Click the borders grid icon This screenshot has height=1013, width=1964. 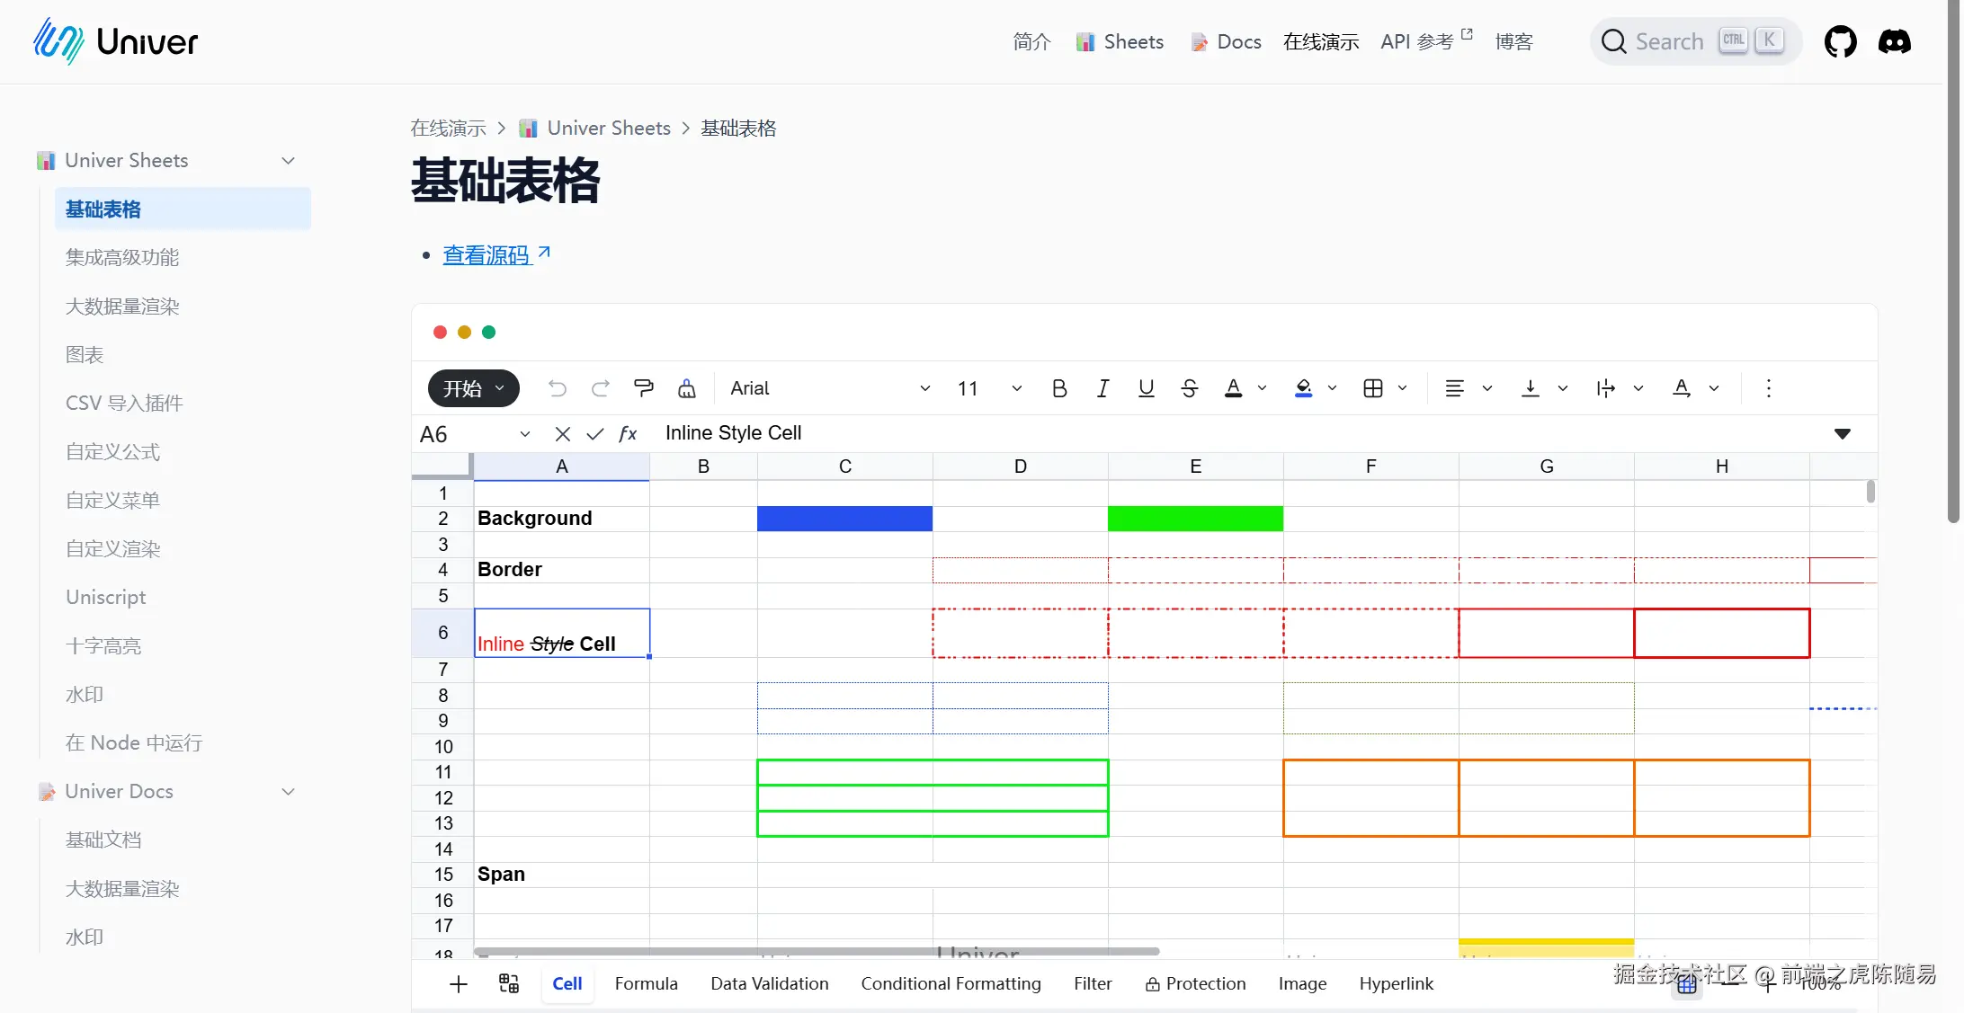[x=1373, y=388]
